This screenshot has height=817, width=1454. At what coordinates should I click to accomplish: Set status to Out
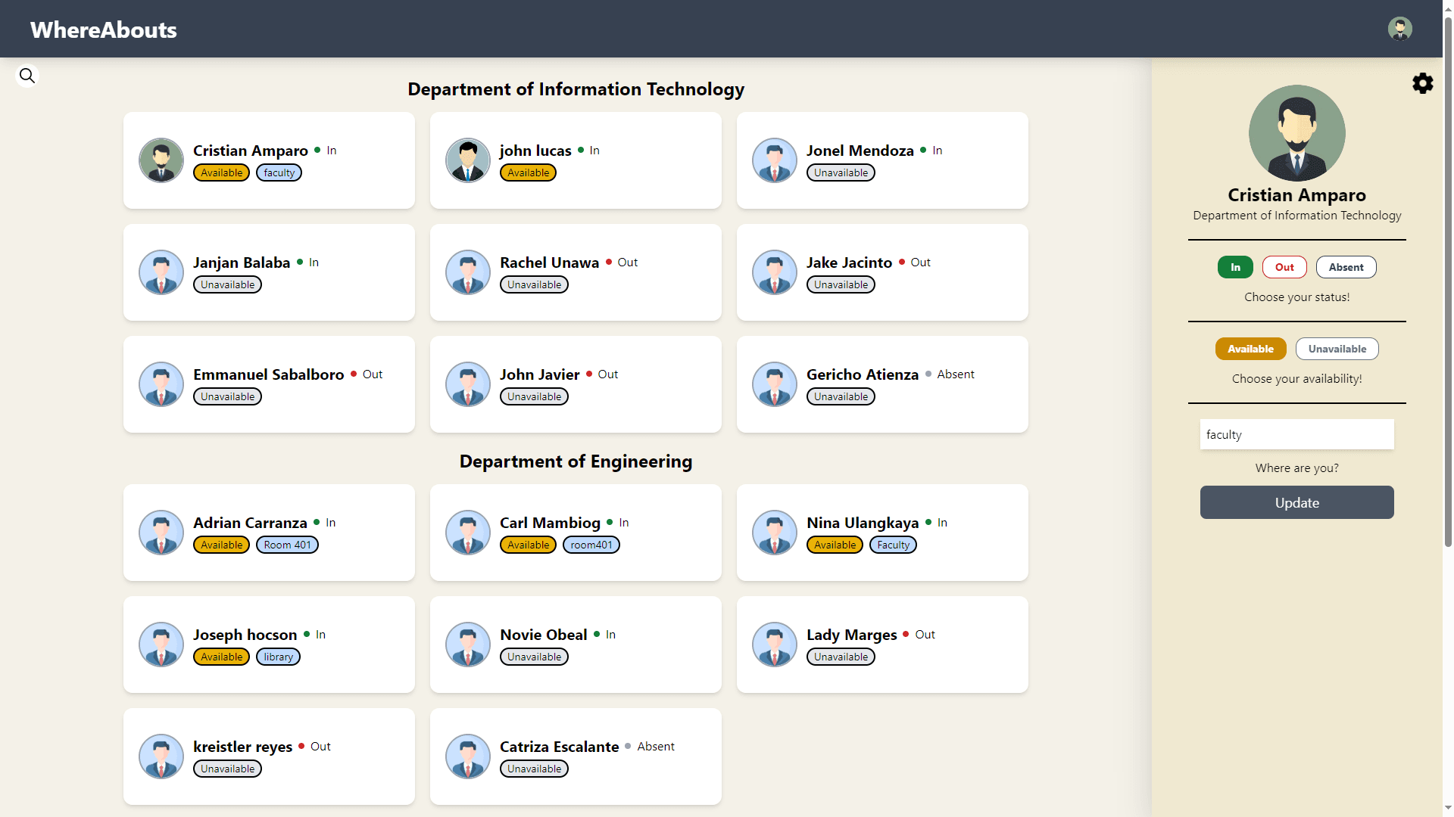coord(1284,267)
